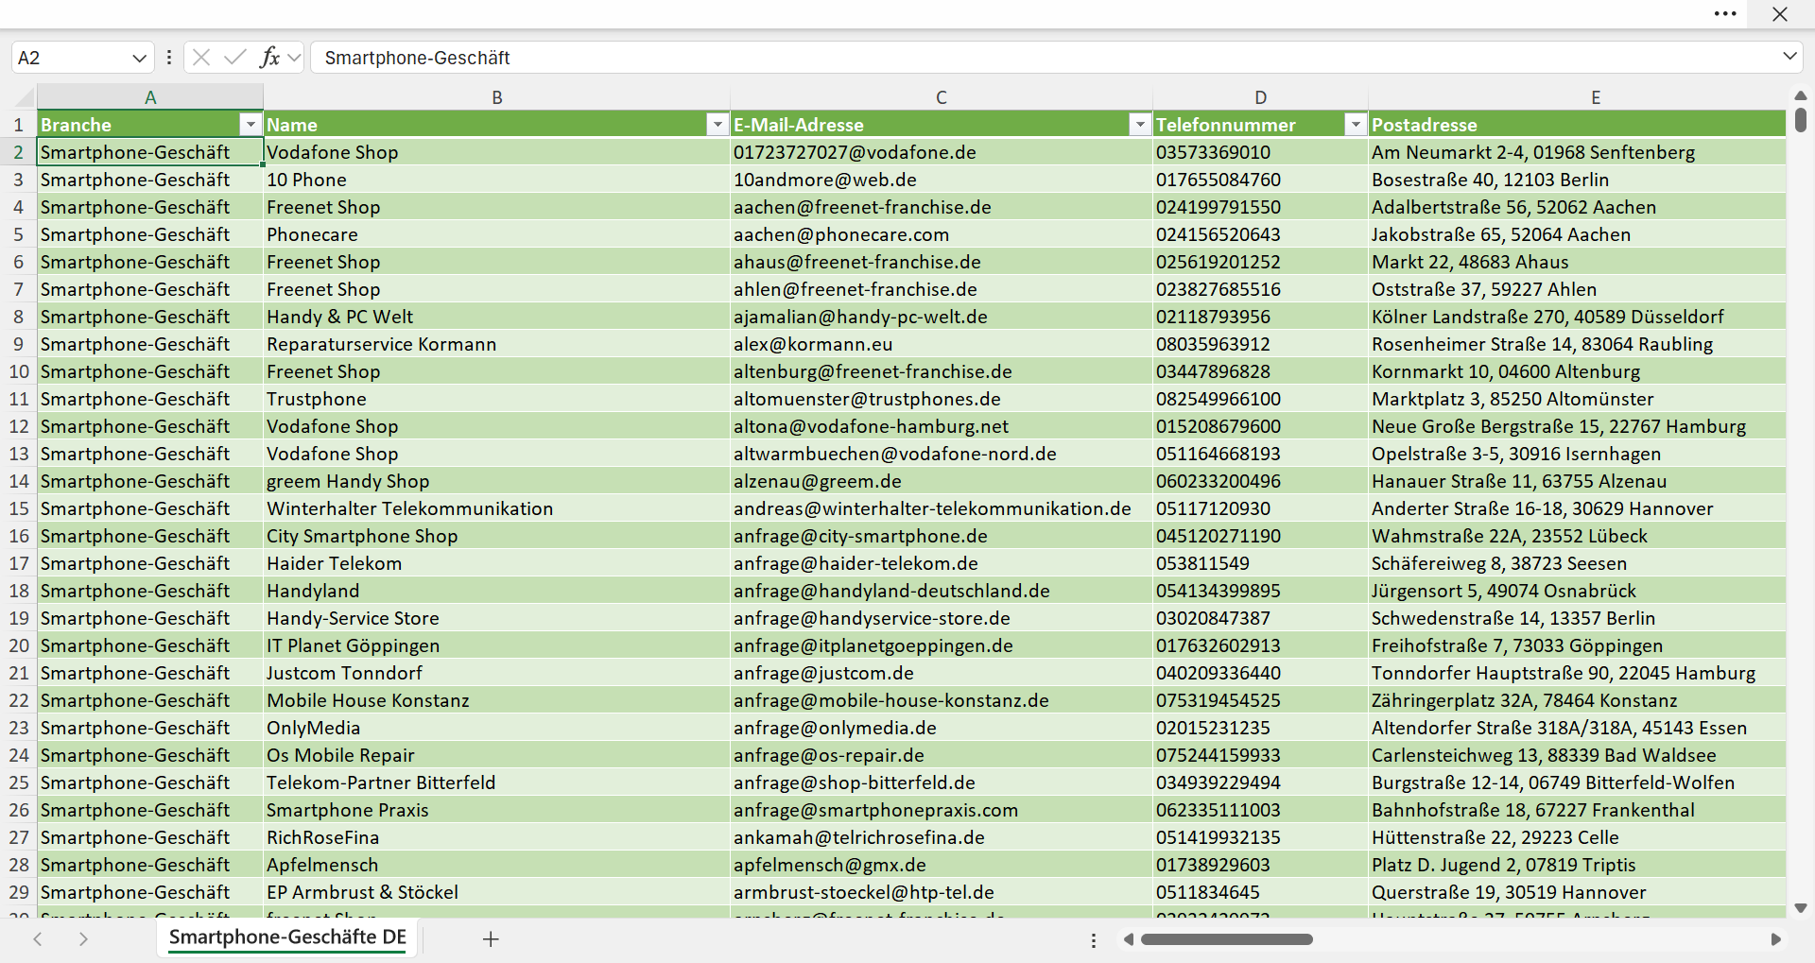The height and width of the screenshot is (963, 1815).
Task: Select cell Reparaturservice Kormann
Action: coord(497,344)
